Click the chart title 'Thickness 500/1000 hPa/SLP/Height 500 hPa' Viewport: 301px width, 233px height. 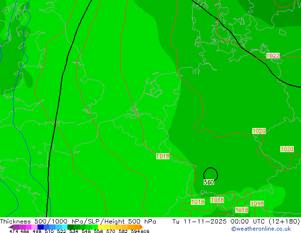click(x=78, y=222)
